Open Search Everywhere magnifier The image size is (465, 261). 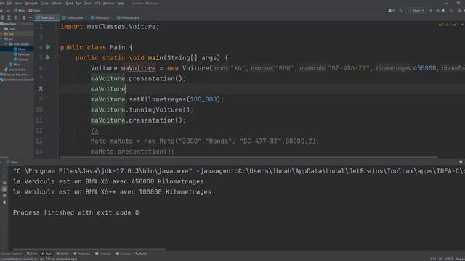tap(459, 10)
